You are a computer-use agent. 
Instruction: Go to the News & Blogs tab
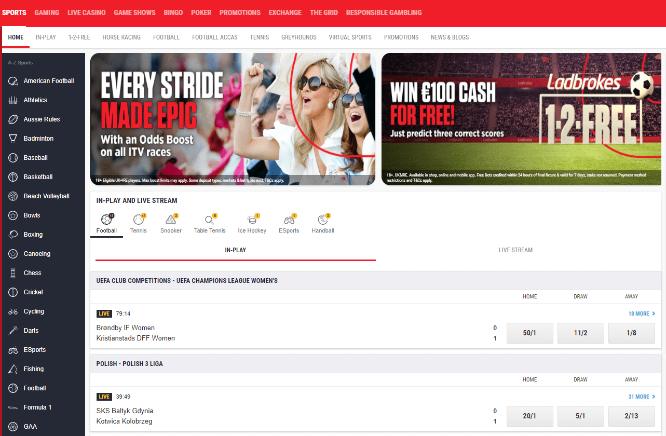450,37
